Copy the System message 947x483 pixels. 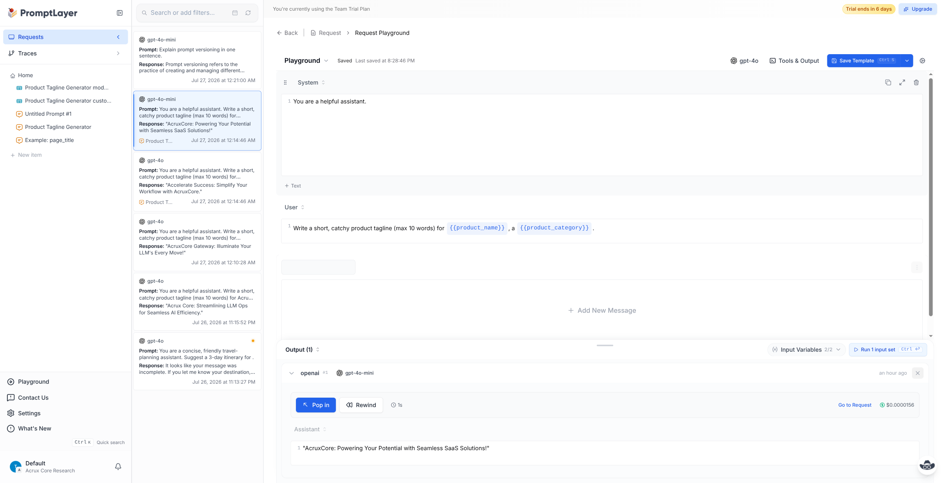click(888, 82)
